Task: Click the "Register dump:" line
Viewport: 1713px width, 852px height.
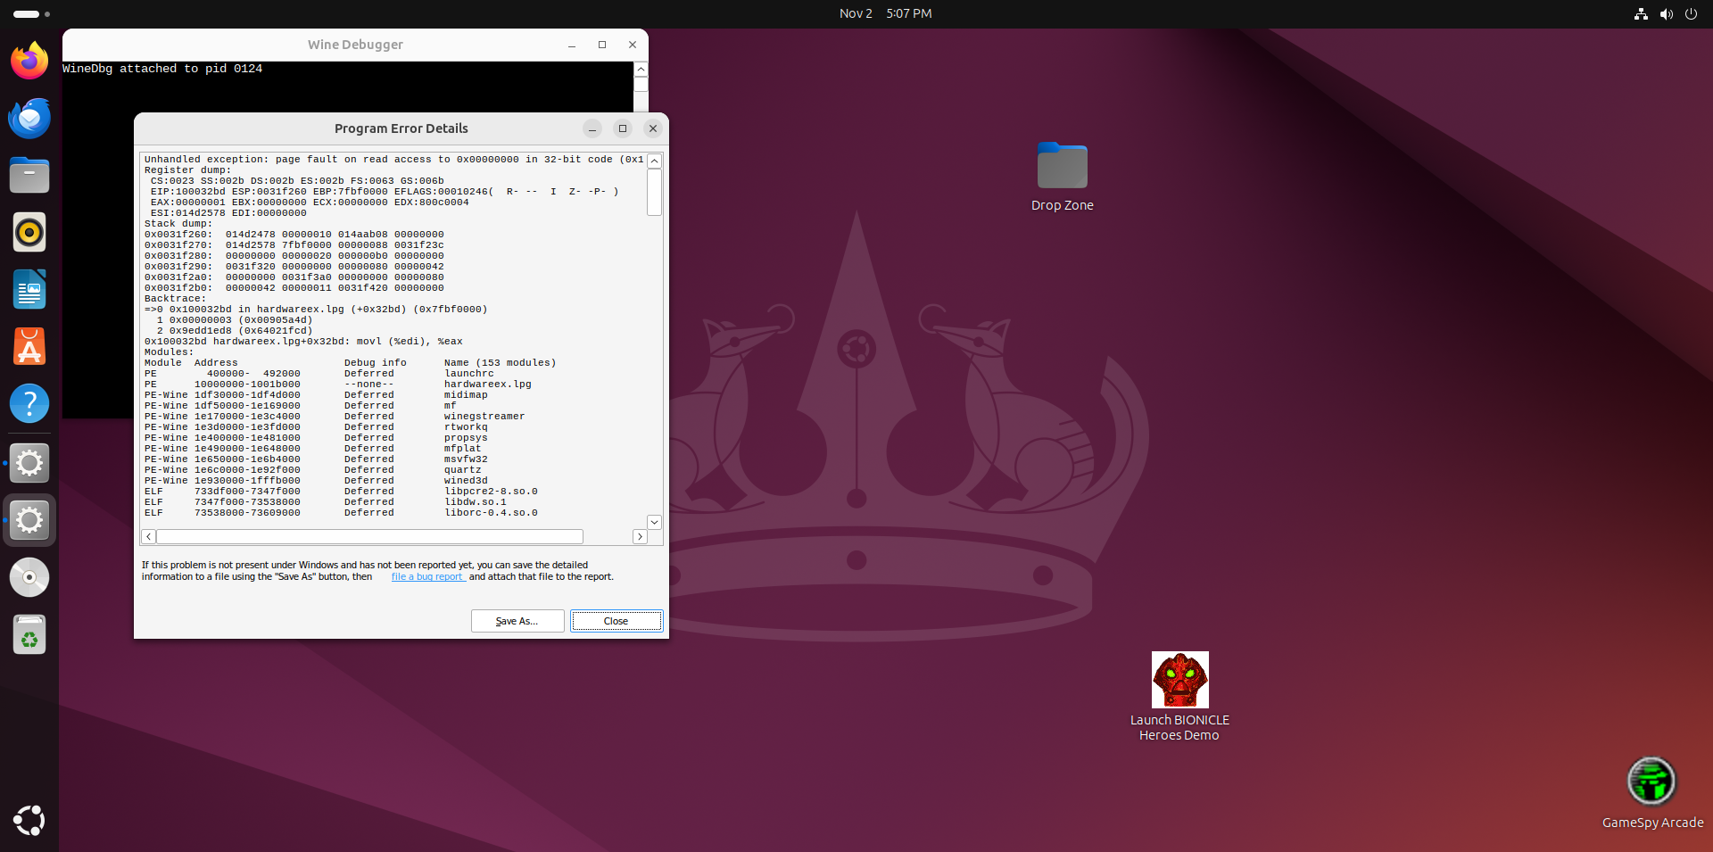Action: [187, 170]
